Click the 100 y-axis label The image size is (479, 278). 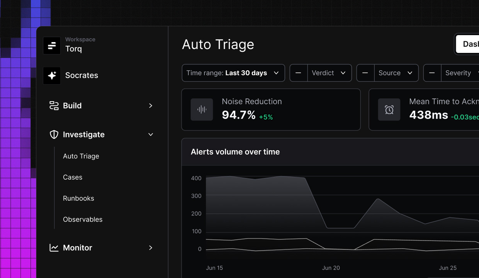click(x=196, y=232)
